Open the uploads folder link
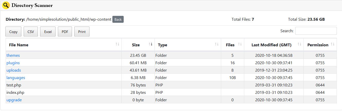 (x=14, y=70)
